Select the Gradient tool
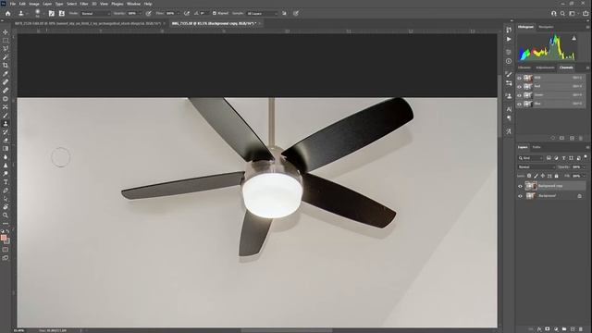The height and width of the screenshot is (333, 592). click(x=6, y=148)
